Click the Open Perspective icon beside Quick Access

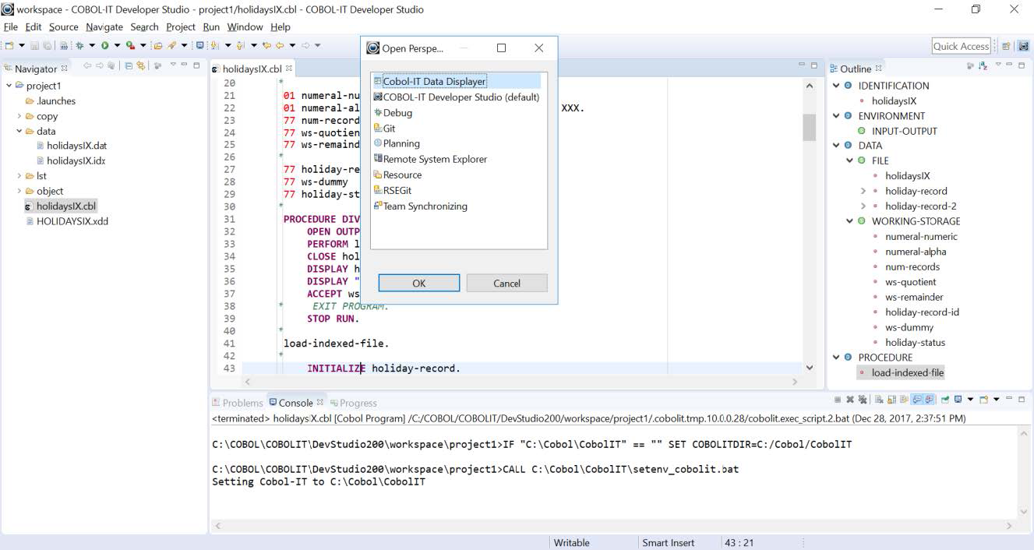click(1006, 47)
